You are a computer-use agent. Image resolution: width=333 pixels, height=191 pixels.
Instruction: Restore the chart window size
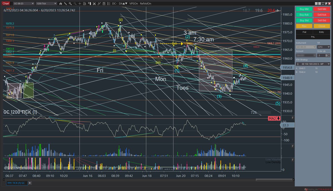tap(326, 4)
